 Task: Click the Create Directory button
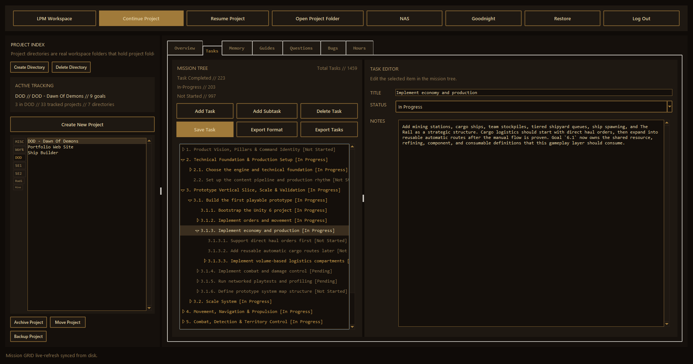[x=29, y=67]
